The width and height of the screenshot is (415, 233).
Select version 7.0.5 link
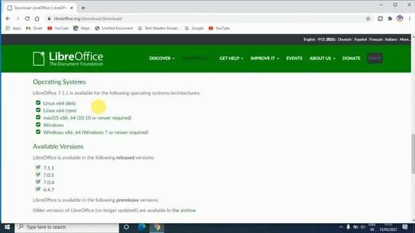coord(49,175)
